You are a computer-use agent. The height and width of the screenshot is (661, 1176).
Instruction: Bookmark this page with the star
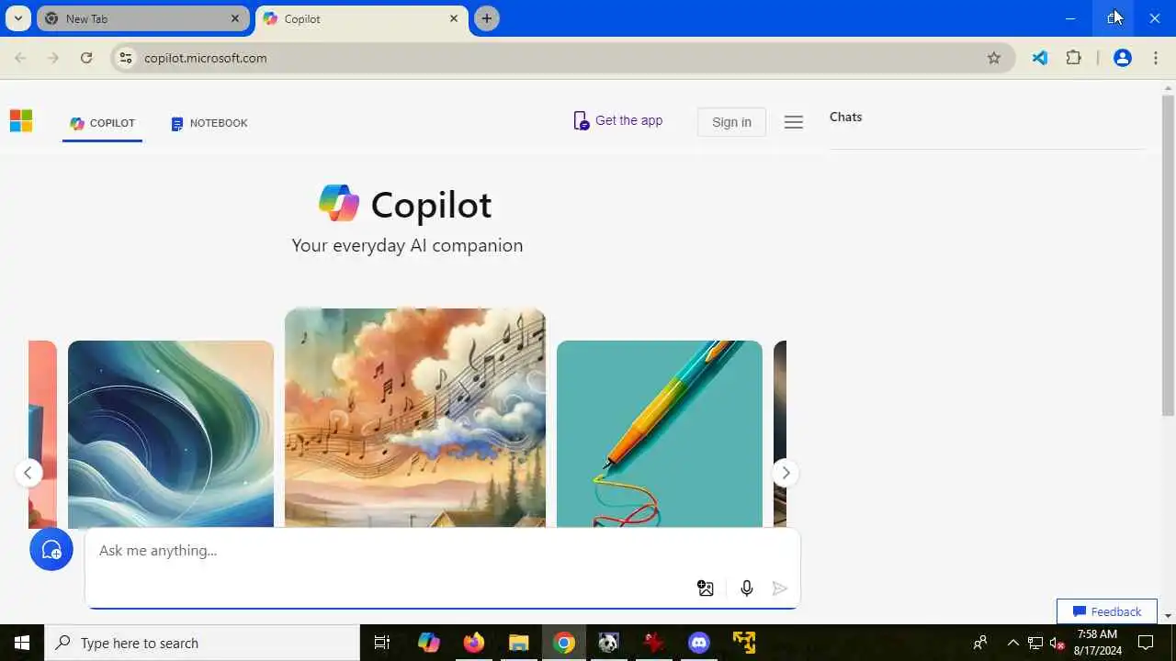(x=994, y=58)
